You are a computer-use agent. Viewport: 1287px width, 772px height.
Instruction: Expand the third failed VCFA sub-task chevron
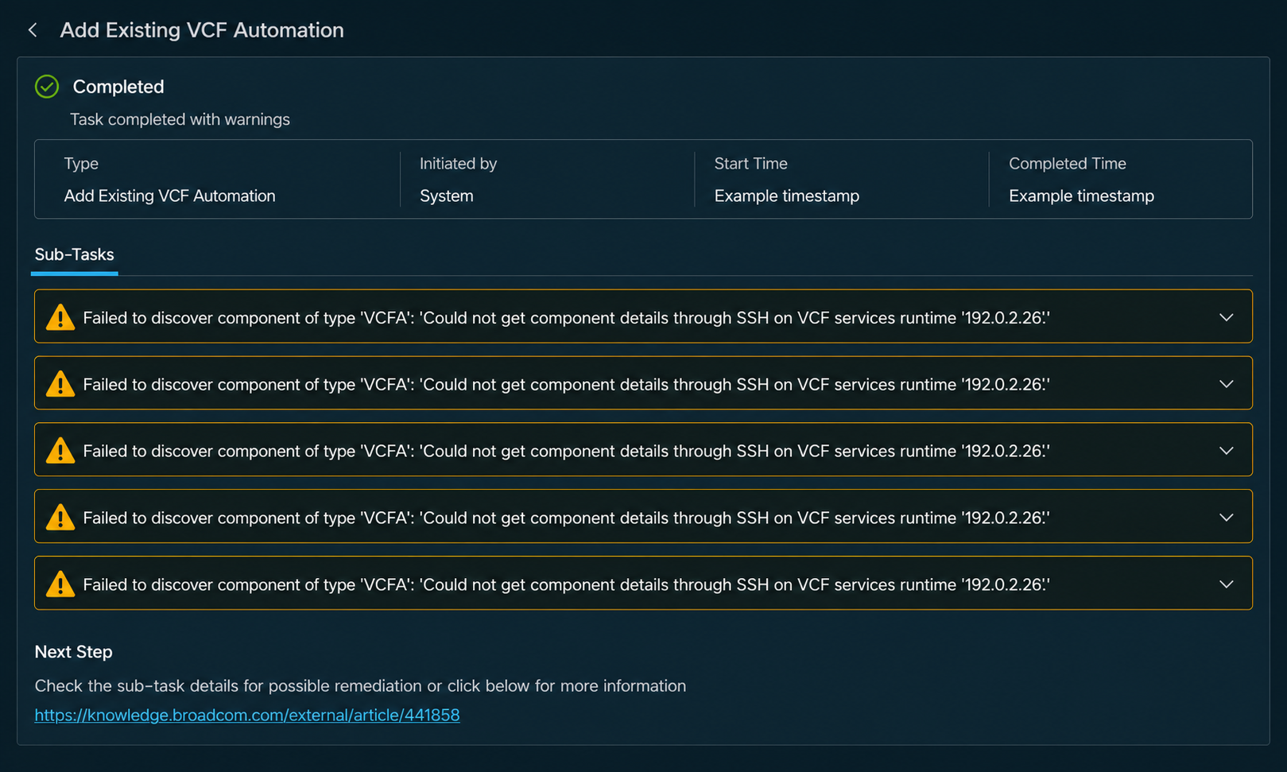coord(1227,451)
